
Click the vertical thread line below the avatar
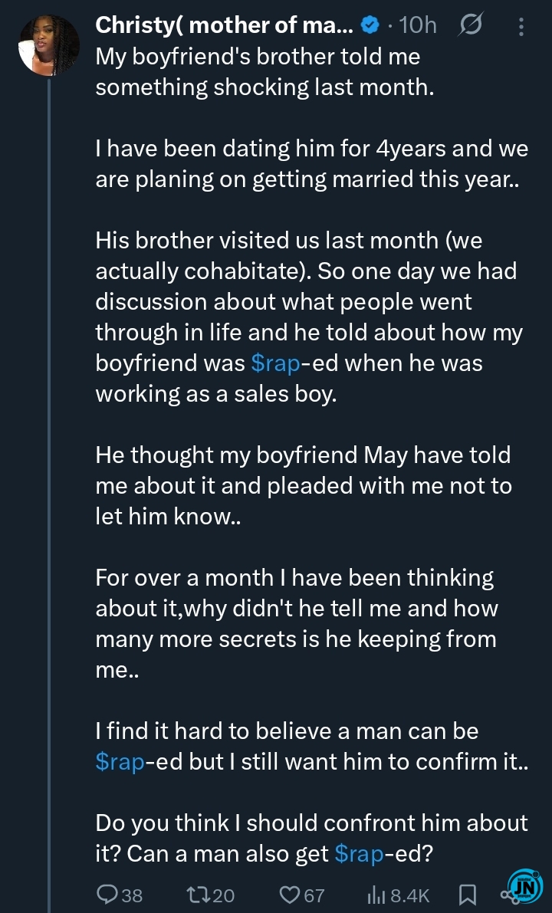point(51,460)
